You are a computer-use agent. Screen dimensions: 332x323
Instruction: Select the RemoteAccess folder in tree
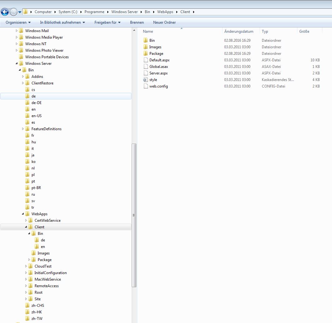[x=46, y=286]
